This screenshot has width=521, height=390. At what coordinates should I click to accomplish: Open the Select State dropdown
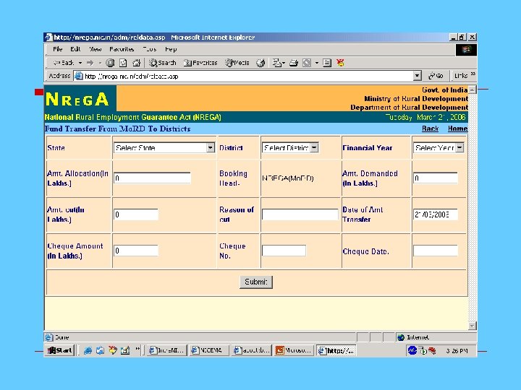click(x=164, y=148)
